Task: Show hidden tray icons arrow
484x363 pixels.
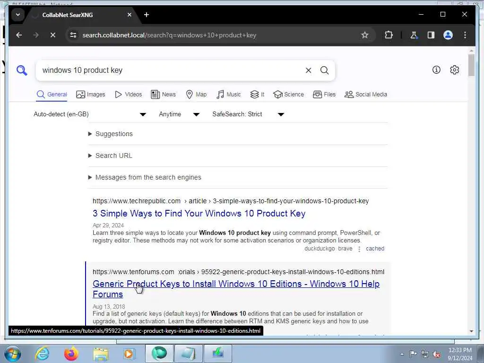Action: [402, 354]
